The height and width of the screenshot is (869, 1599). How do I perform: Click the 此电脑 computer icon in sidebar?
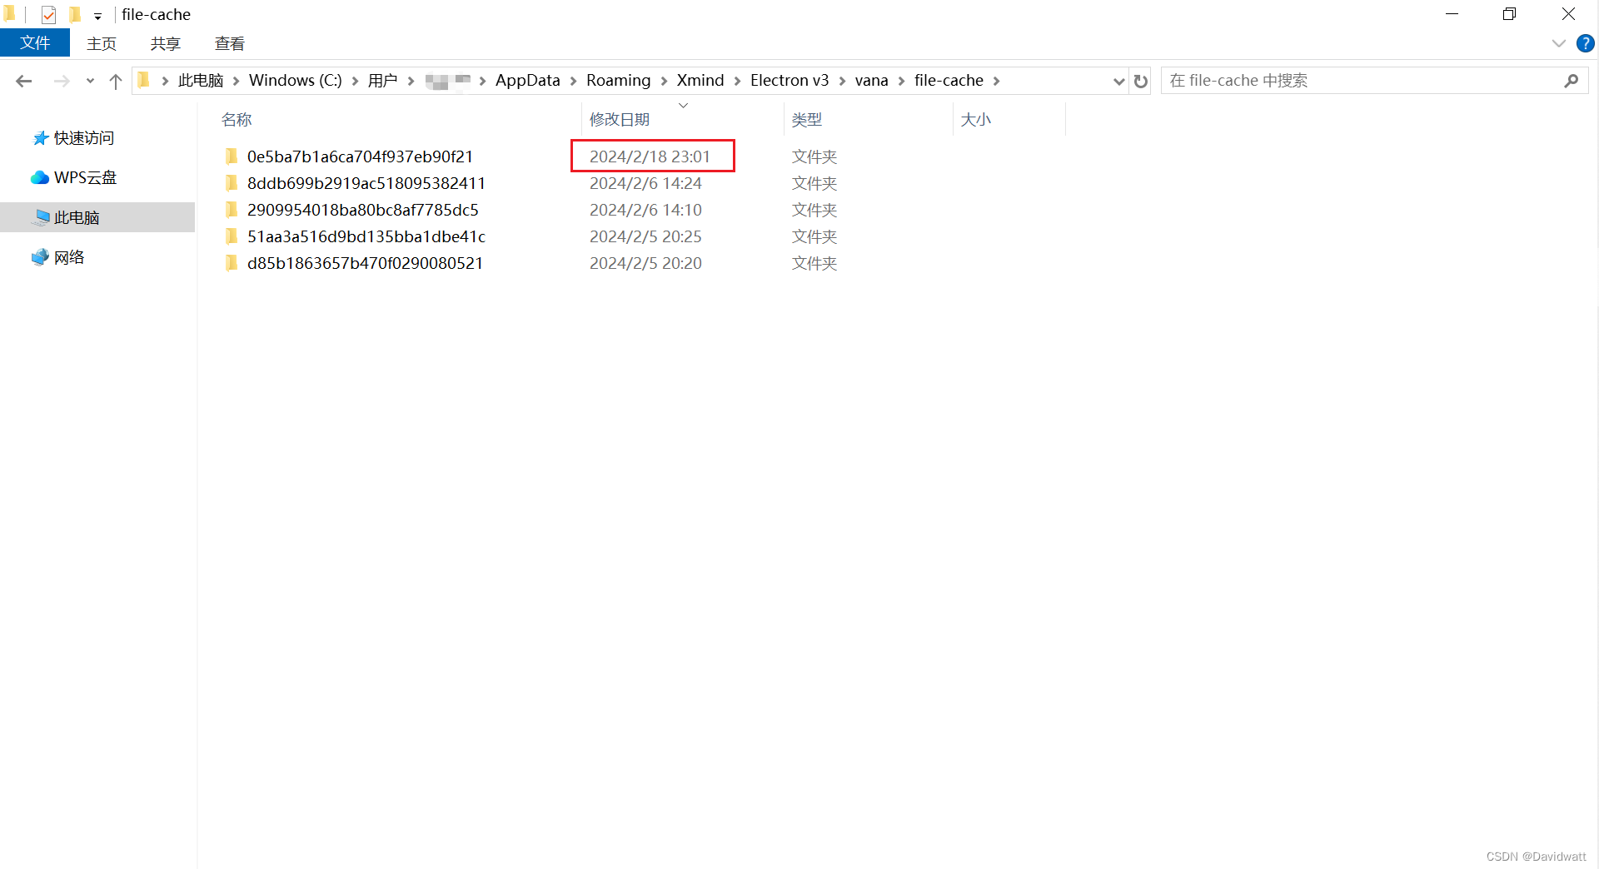click(x=41, y=217)
